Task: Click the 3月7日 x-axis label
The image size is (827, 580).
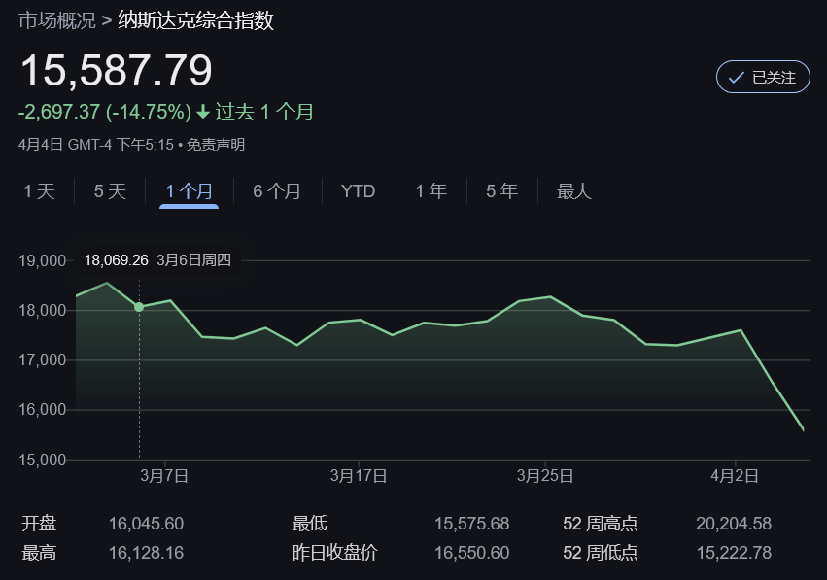Action: point(164,476)
